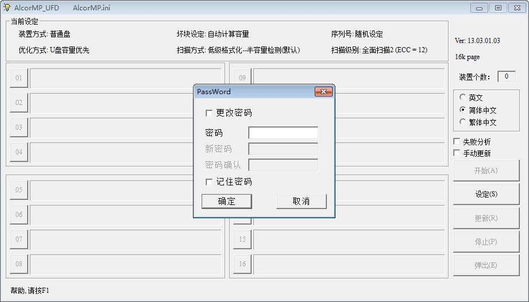Click the AlcorMP lightbulb title bar icon
Screen dimensions: 529x302
(7, 7)
